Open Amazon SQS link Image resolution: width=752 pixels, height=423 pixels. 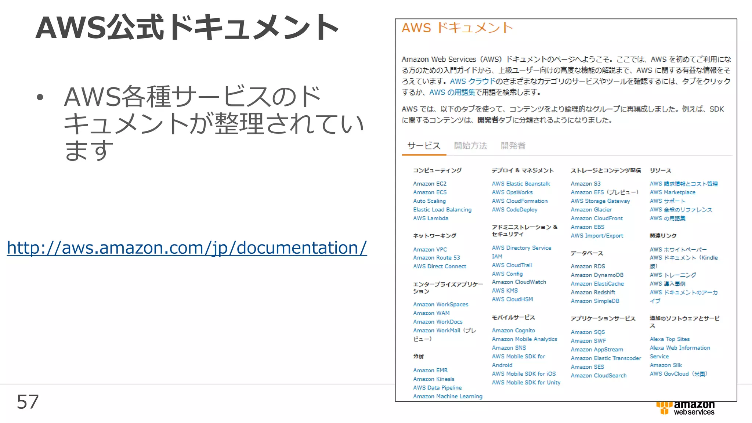(x=588, y=332)
